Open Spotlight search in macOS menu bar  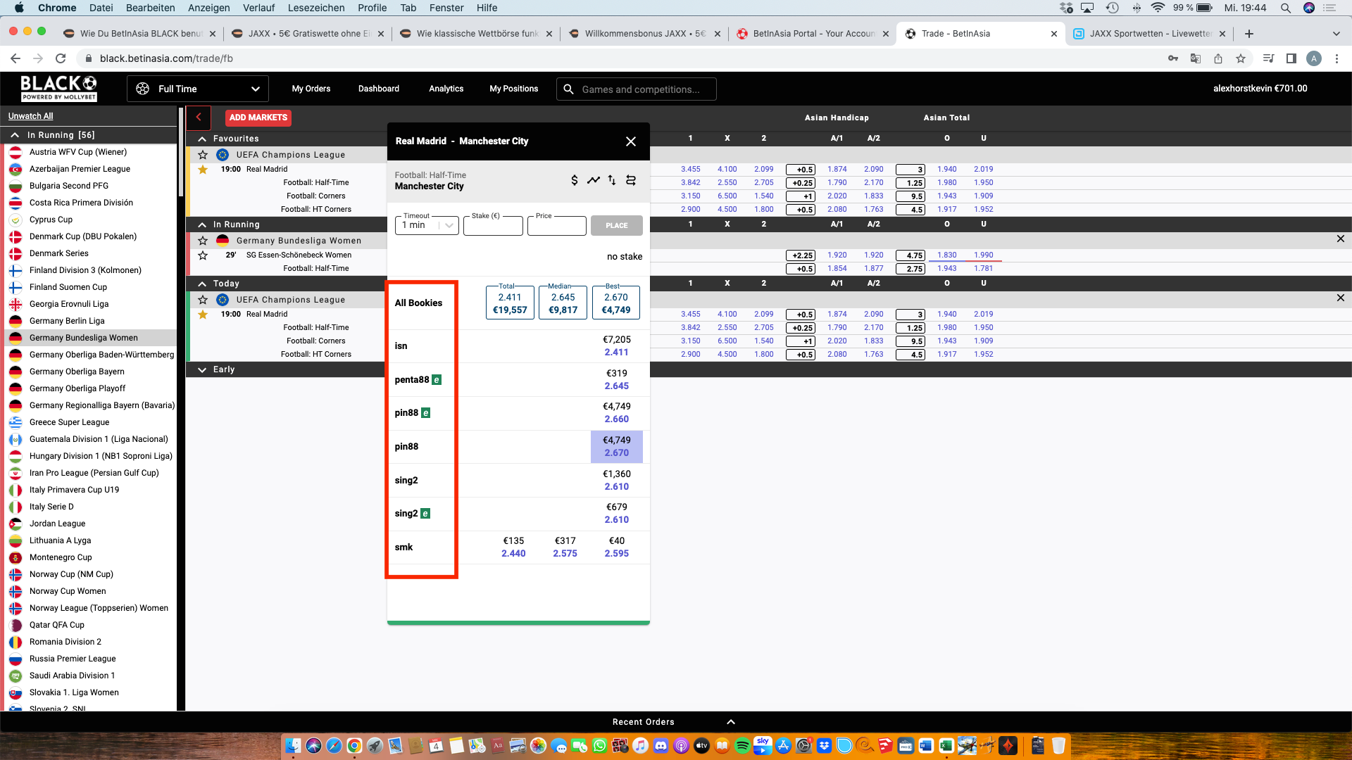click(1286, 8)
